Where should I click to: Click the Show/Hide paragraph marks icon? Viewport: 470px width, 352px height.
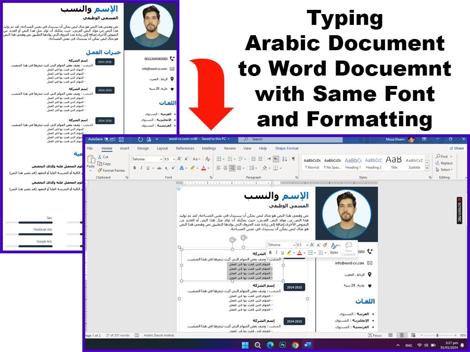(293, 159)
